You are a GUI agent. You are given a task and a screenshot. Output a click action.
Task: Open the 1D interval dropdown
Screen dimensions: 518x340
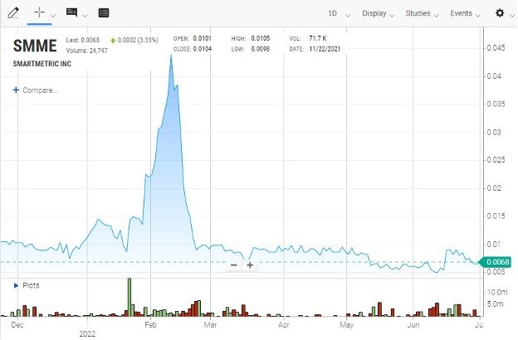tap(338, 14)
